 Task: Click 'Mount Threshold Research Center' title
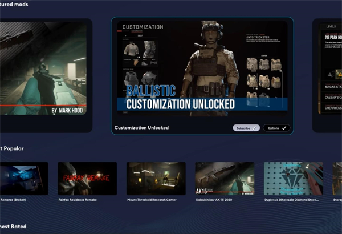(x=152, y=200)
